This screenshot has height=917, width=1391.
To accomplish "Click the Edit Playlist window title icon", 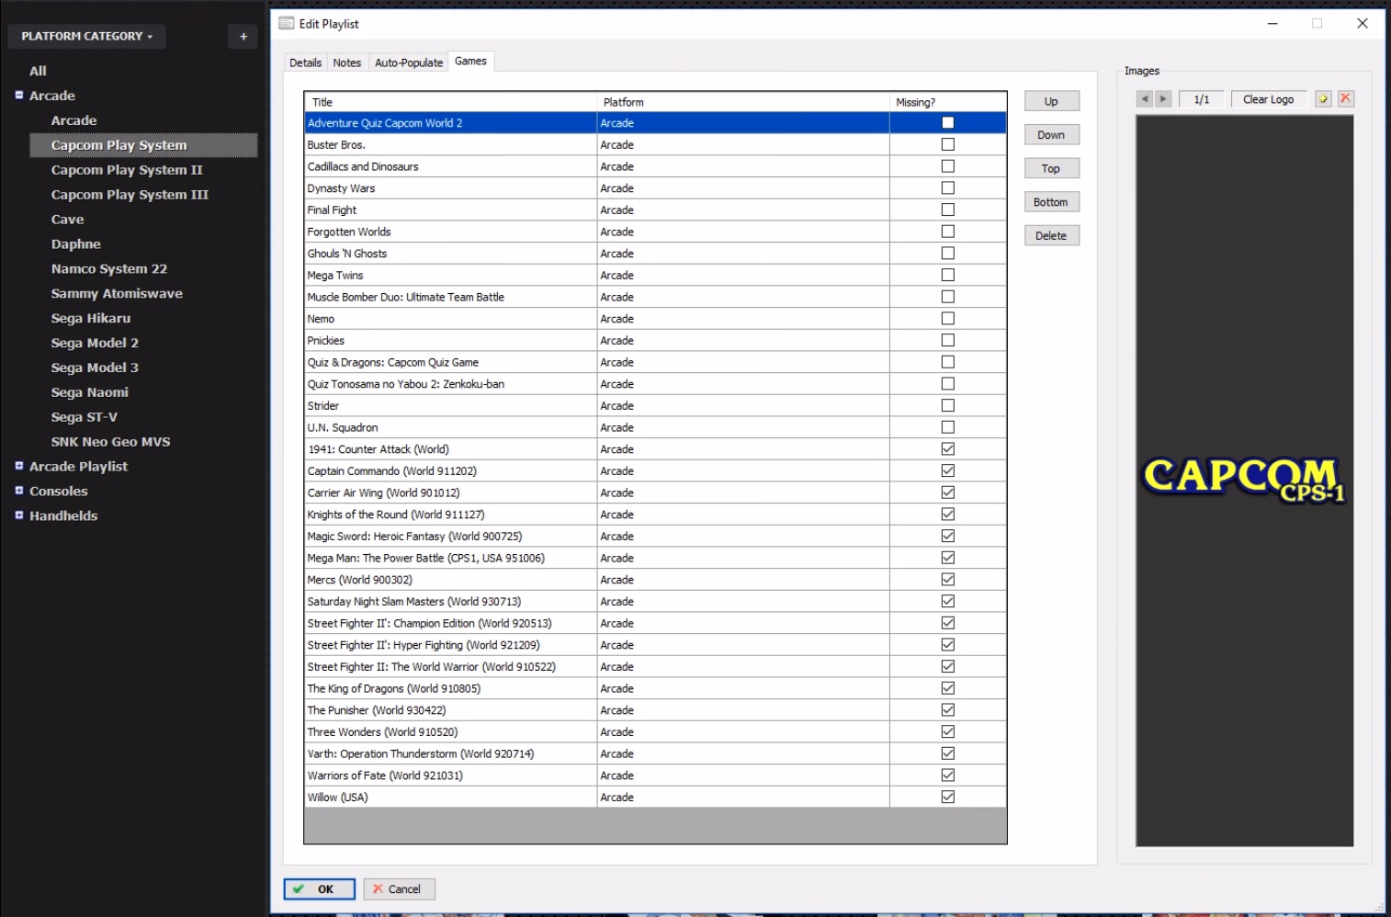I will coord(287,23).
